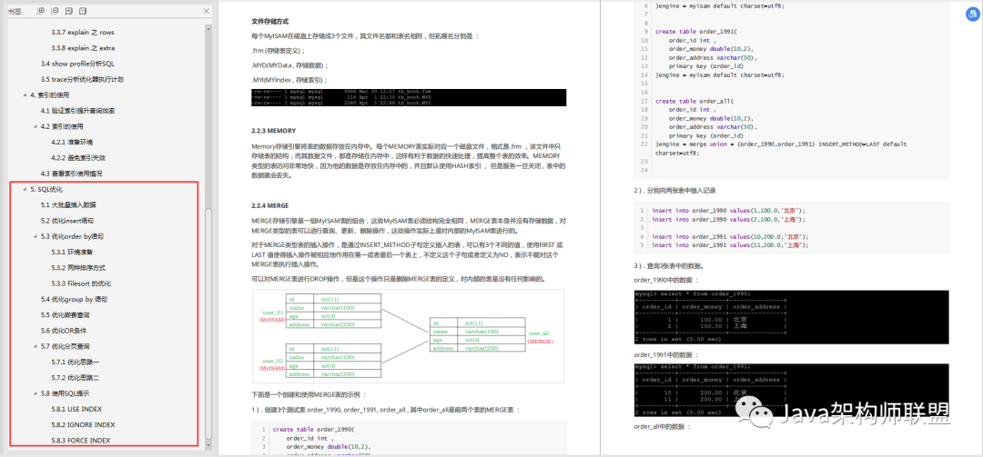Jump to '4.3 查看索引使用情况' bookmark
The width and height of the screenshot is (983, 457).
pyautogui.click(x=72, y=174)
